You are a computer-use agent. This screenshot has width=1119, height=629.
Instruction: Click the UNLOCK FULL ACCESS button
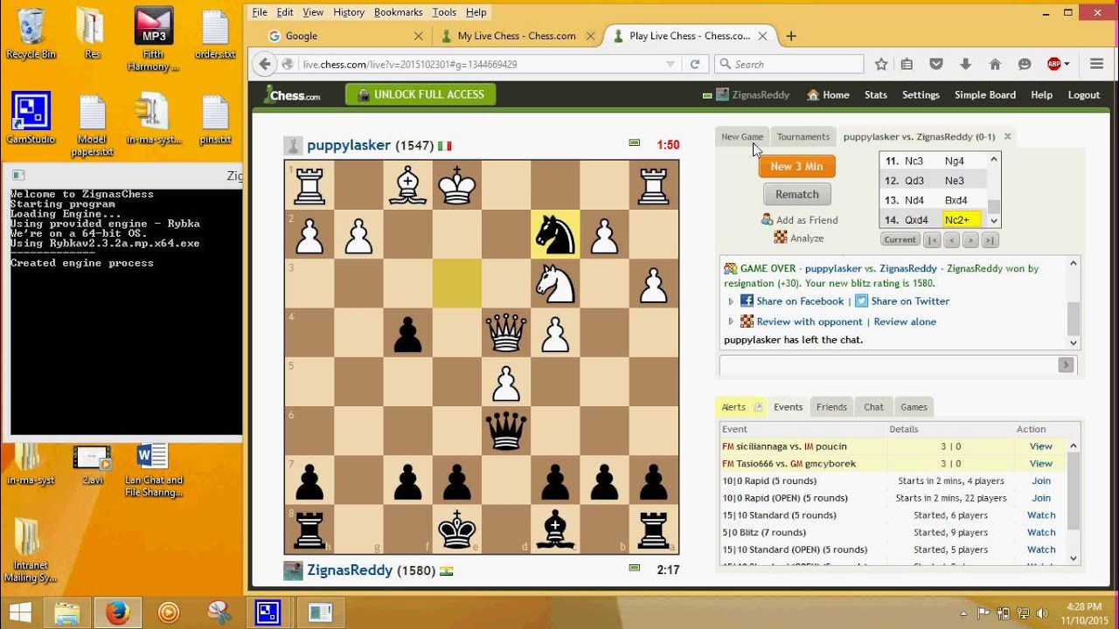420,94
